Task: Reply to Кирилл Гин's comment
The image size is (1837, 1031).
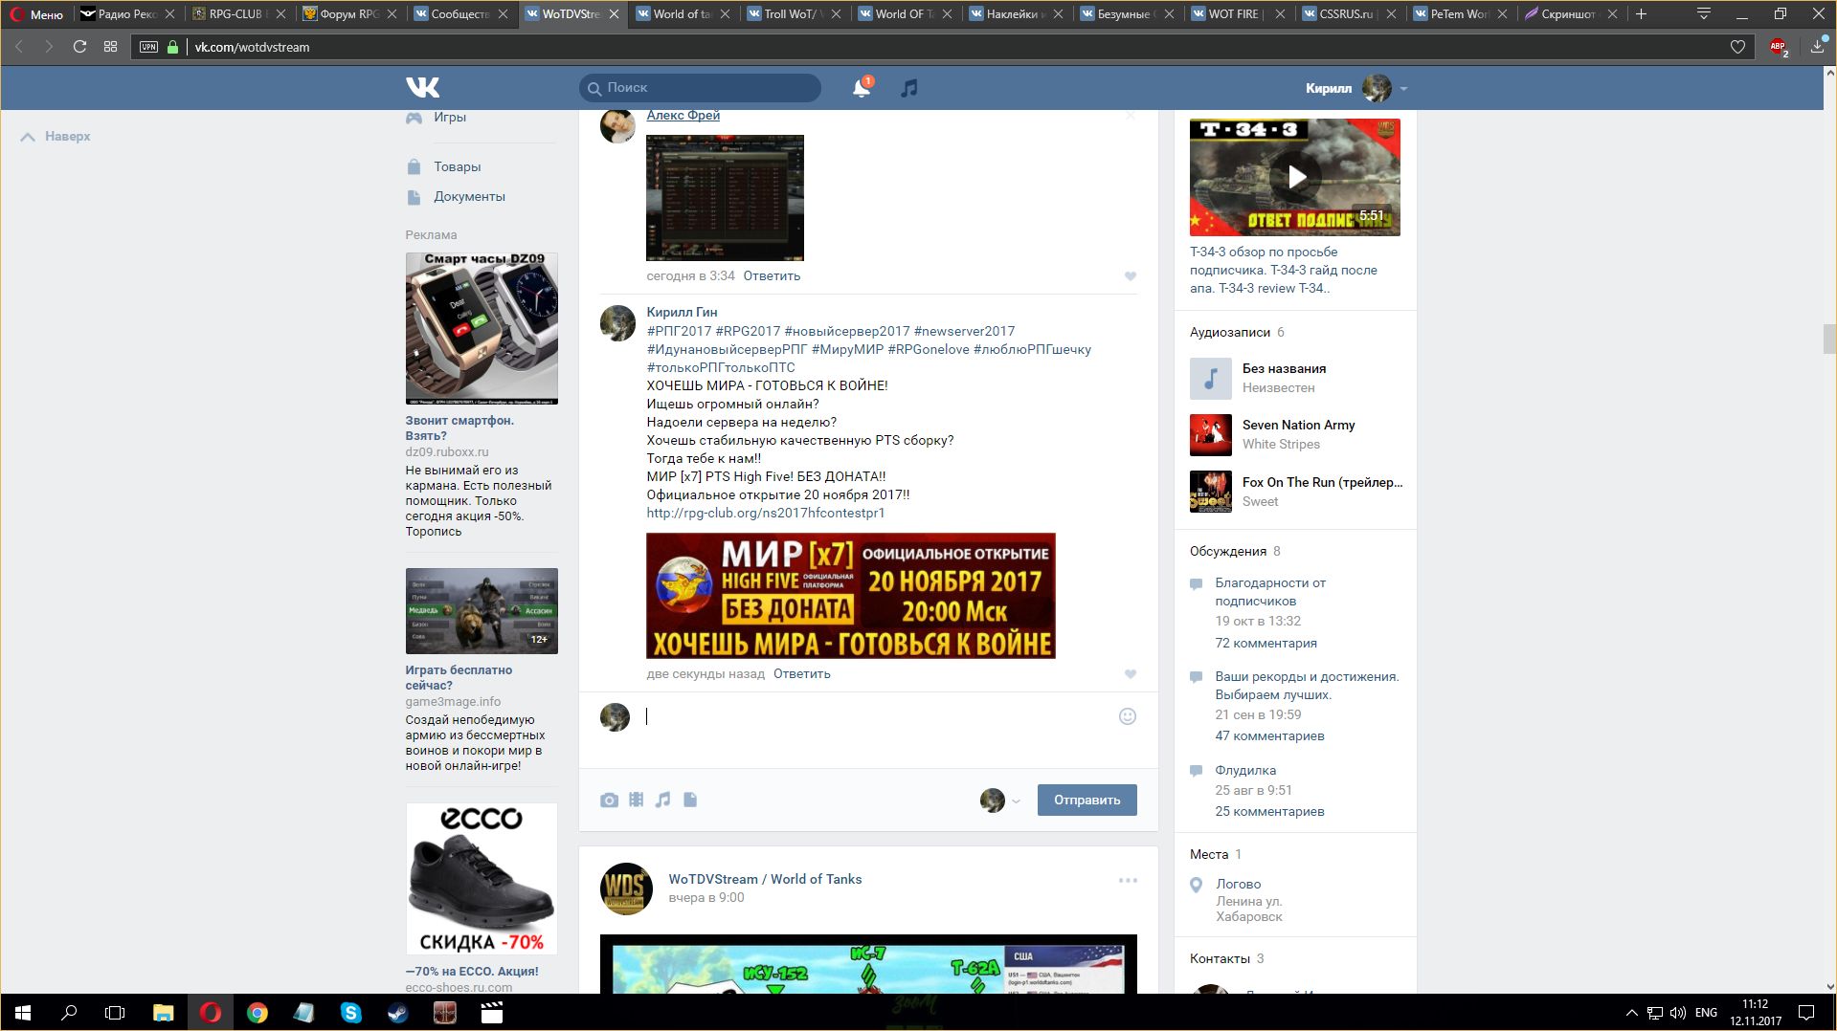Action: [x=801, y=673]
